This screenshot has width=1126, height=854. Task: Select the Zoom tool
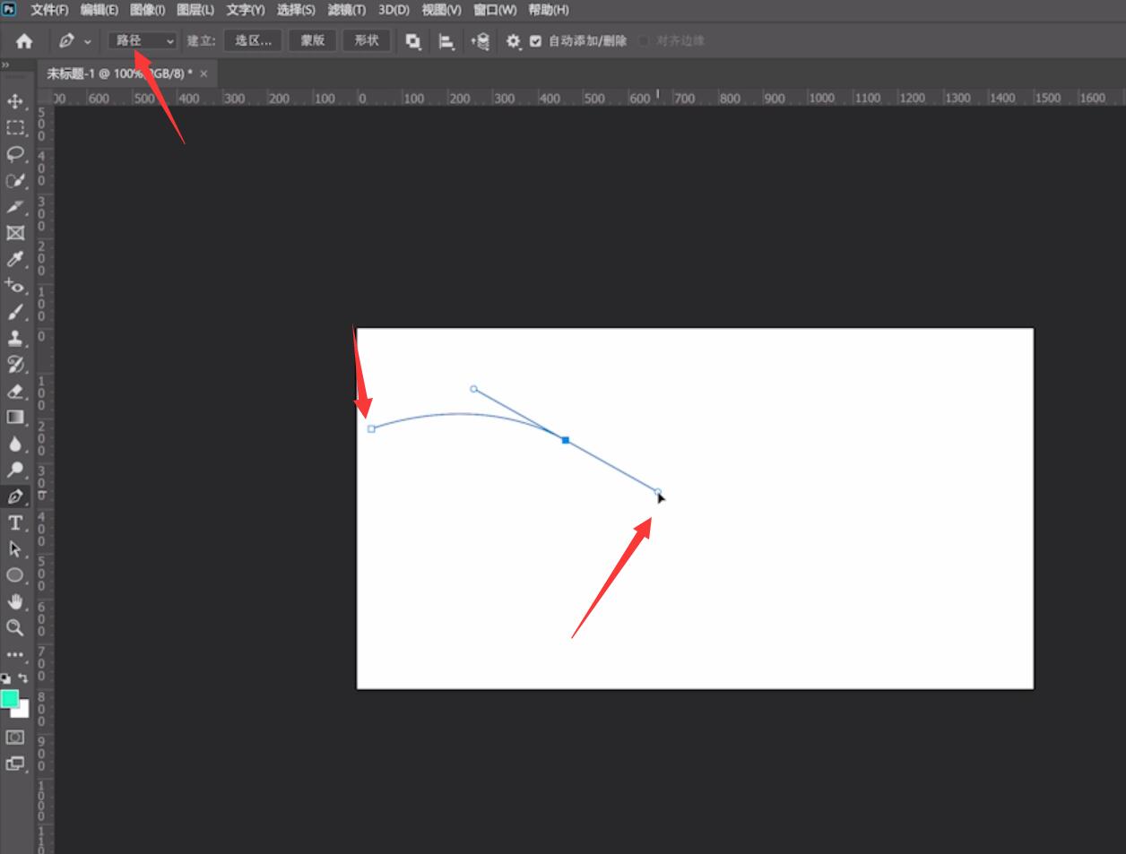15,627
